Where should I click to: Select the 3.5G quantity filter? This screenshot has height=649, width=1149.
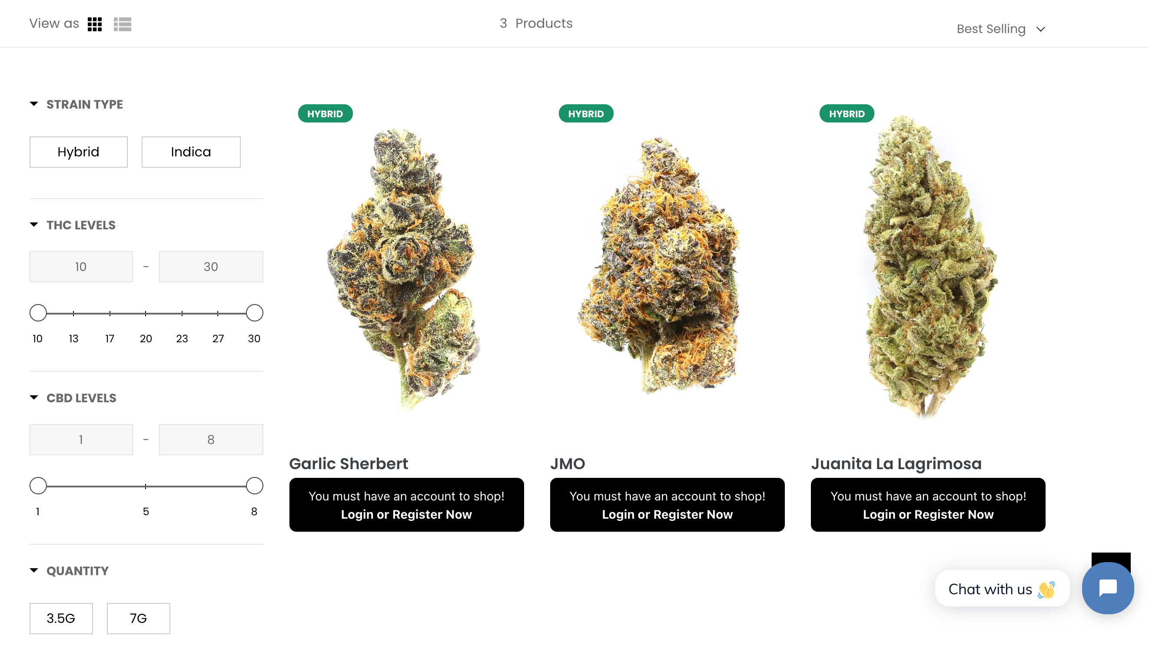(61, 618)
